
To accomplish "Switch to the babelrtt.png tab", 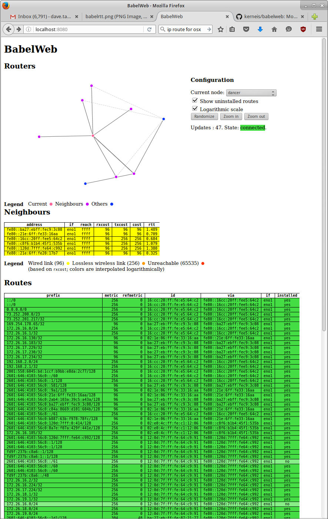I will pyautogui.click(x=118, y=17).
